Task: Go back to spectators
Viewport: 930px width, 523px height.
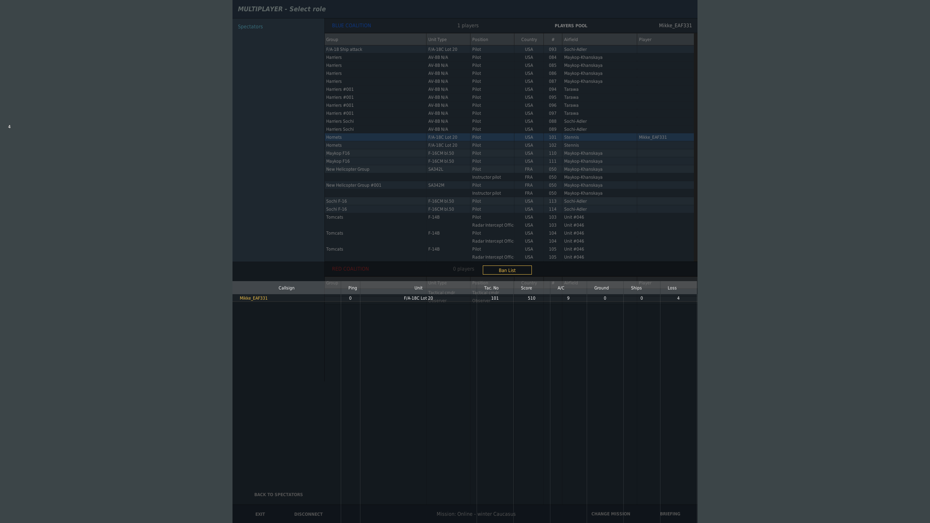Action: pyautogui.click(x=278, y=495)
